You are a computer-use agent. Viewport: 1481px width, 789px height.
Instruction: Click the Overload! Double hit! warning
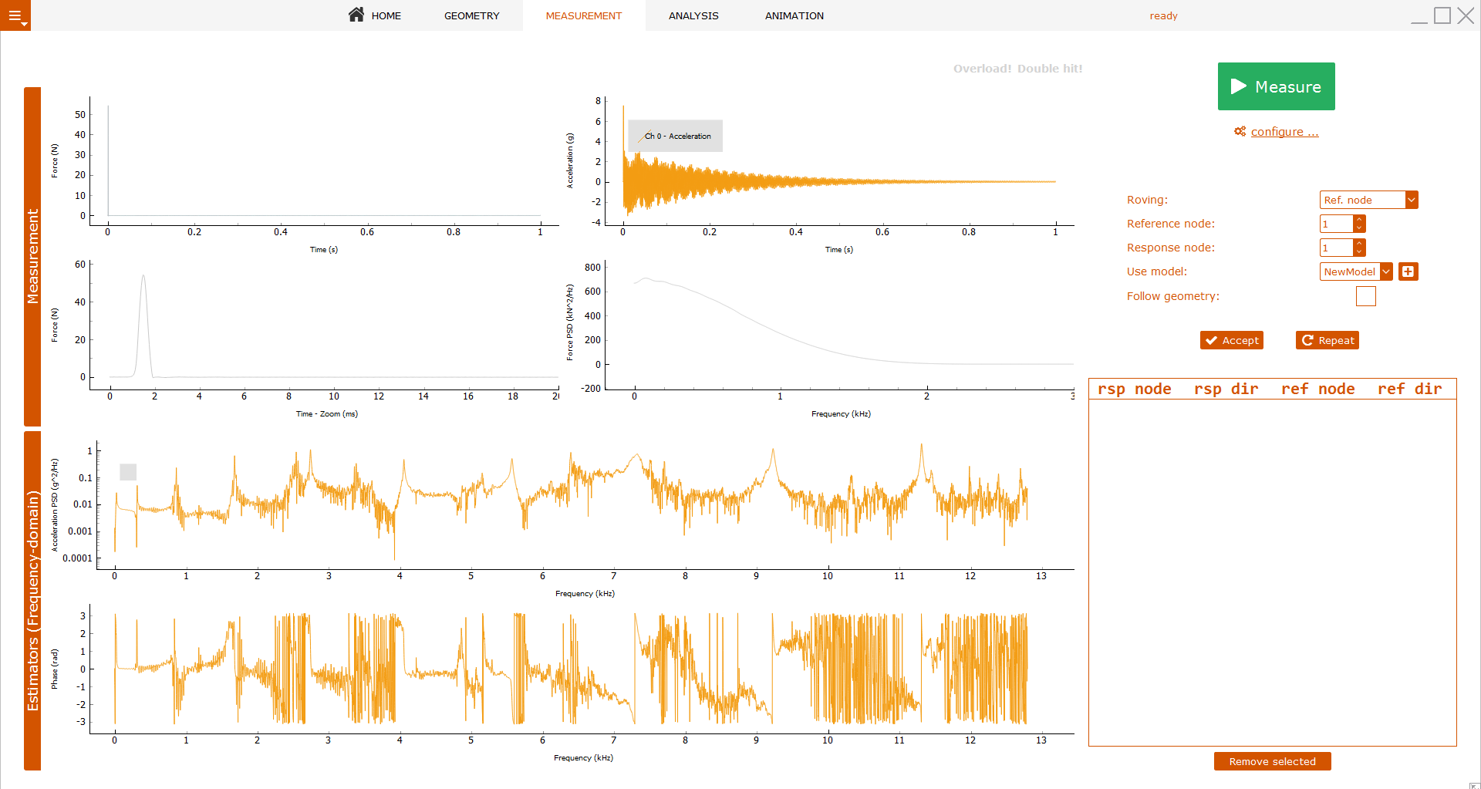[x=1017, y=69]
